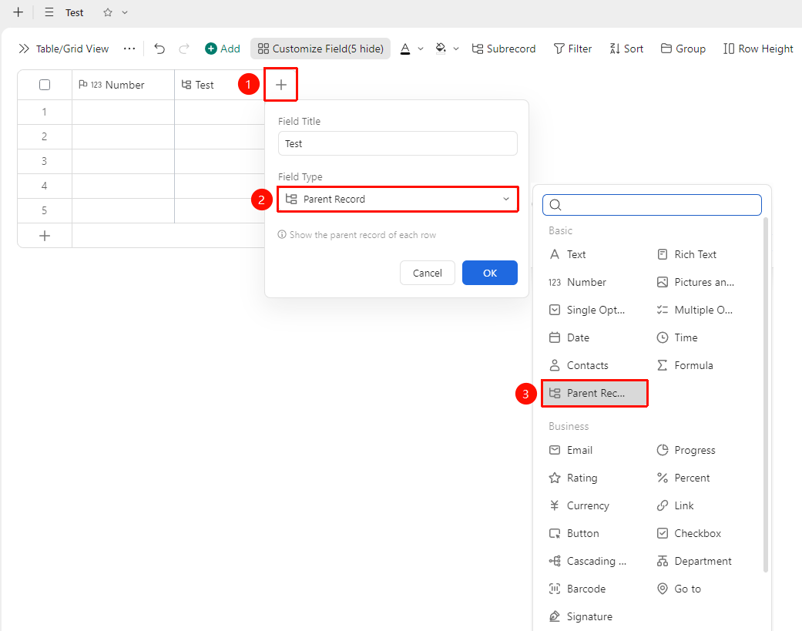The height and width of the screenshot is (631, 802).
Task: Confirm with the OK button
Action: [x=490, y=273]
